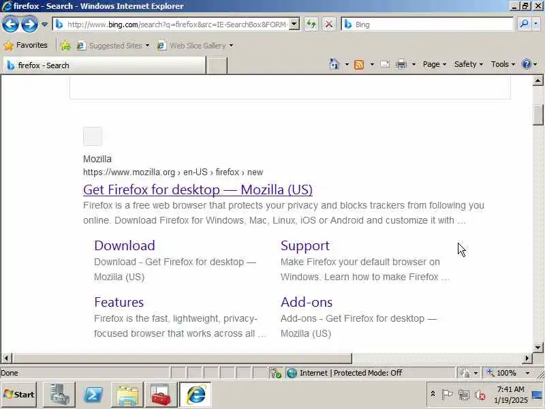
Task: Click the Print icon
Action: [401, 64]
